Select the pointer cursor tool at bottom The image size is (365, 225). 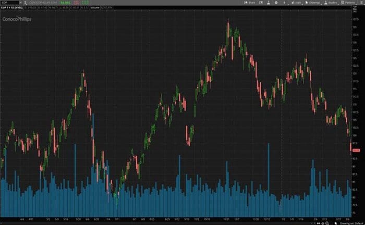(336, 223)
